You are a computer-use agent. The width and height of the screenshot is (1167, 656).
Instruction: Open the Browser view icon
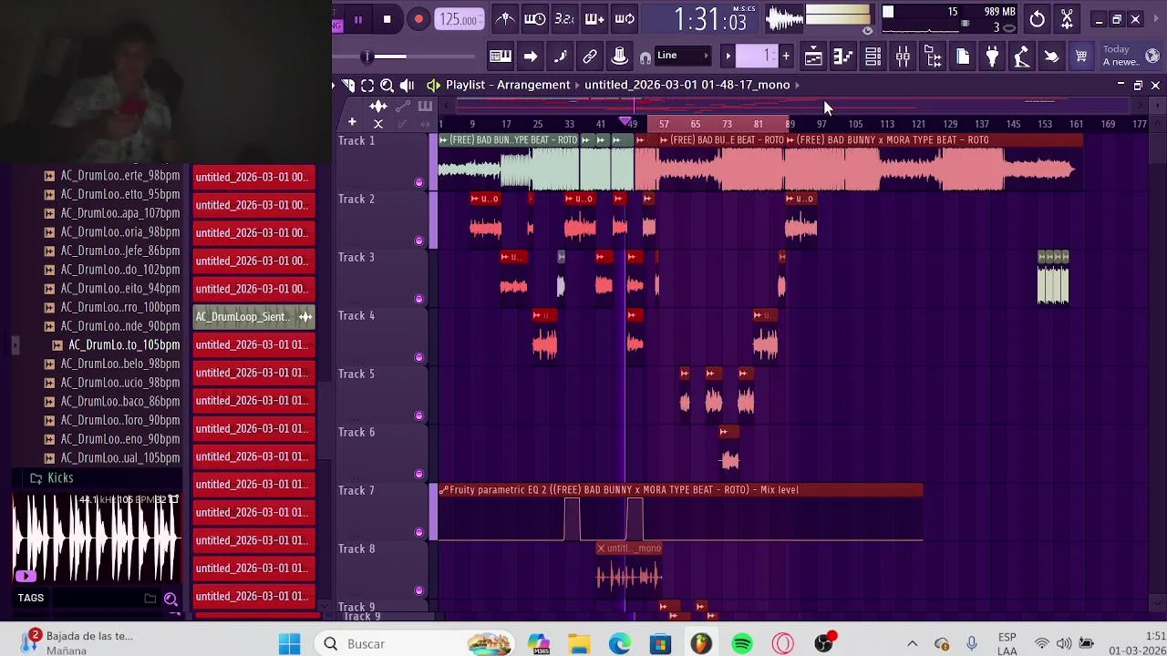point(933,56)
